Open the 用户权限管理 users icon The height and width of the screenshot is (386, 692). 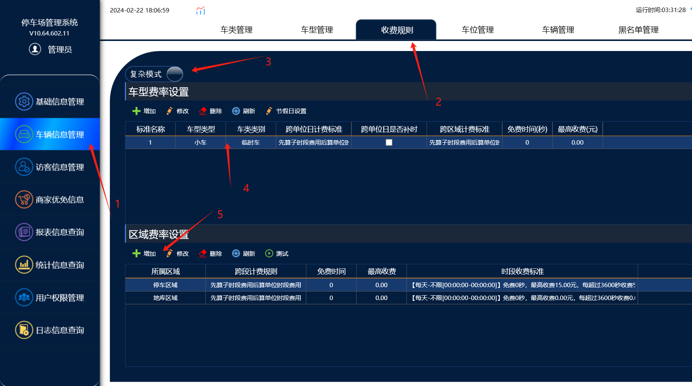24,297
